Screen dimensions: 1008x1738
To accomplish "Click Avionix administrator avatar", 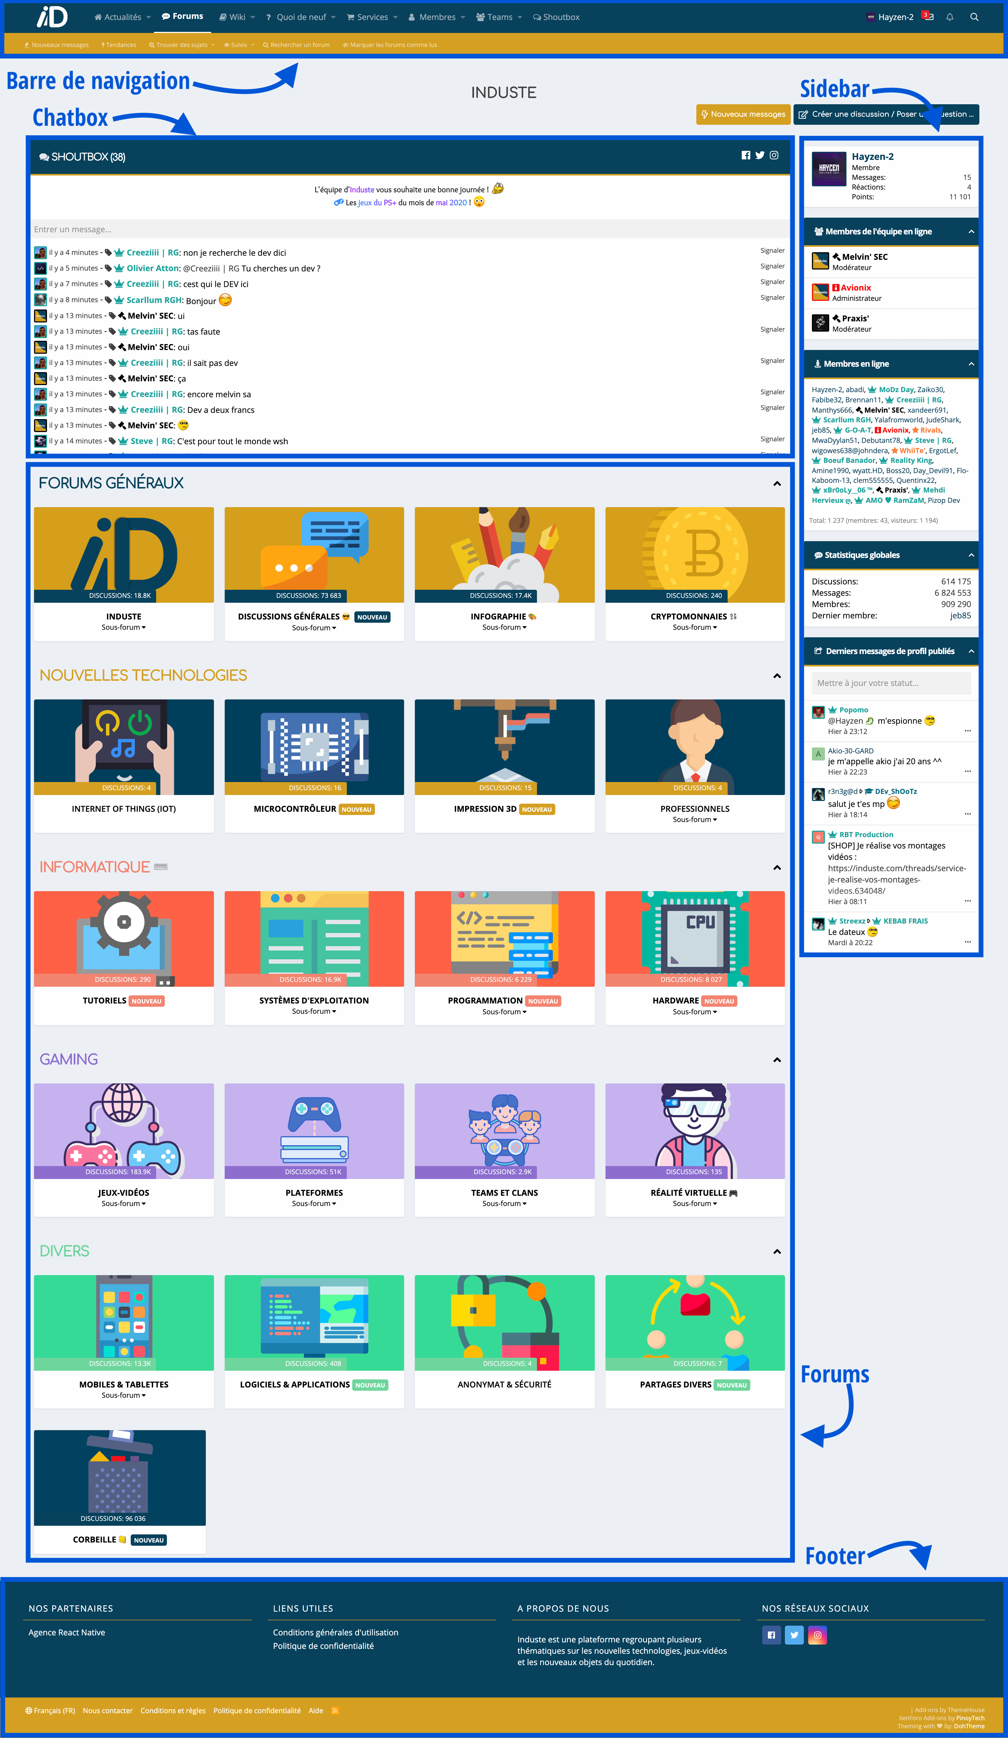I will (x=820, y=292).
